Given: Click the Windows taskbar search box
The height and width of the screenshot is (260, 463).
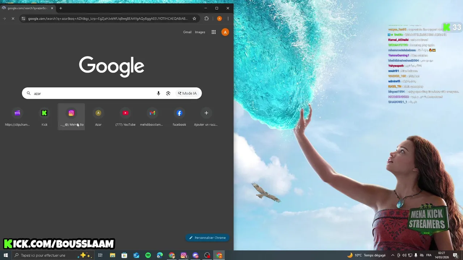Looking at the screenshot, I should (53, 255).
